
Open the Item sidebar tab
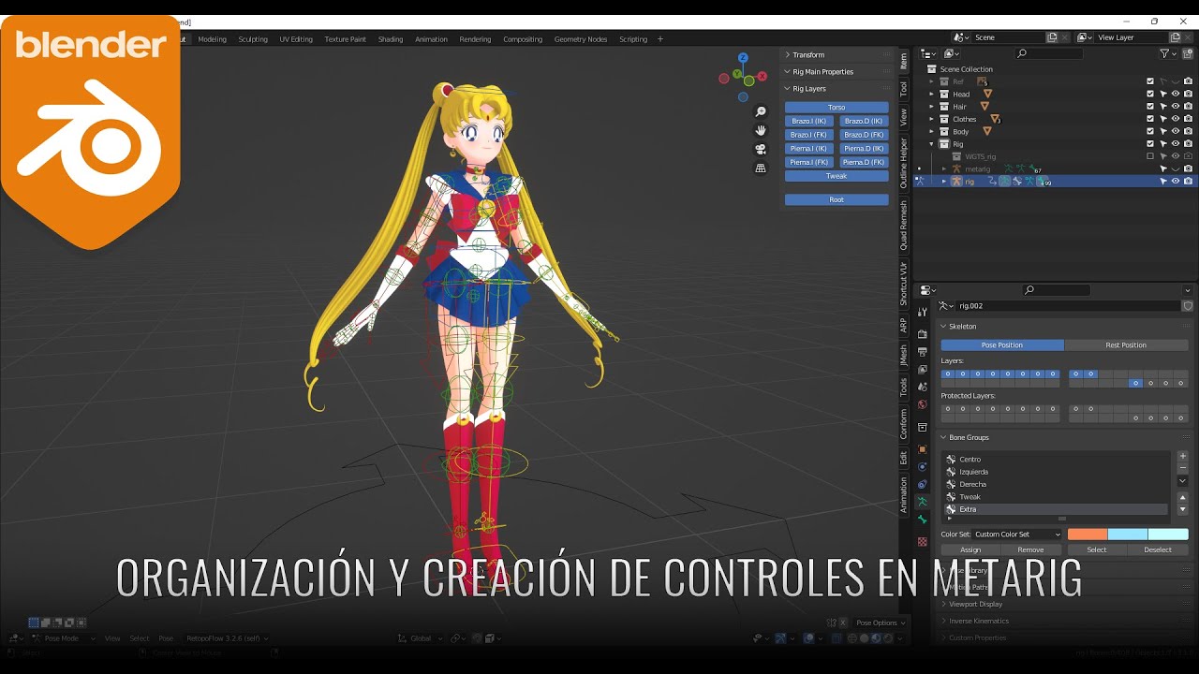point(903,61)
